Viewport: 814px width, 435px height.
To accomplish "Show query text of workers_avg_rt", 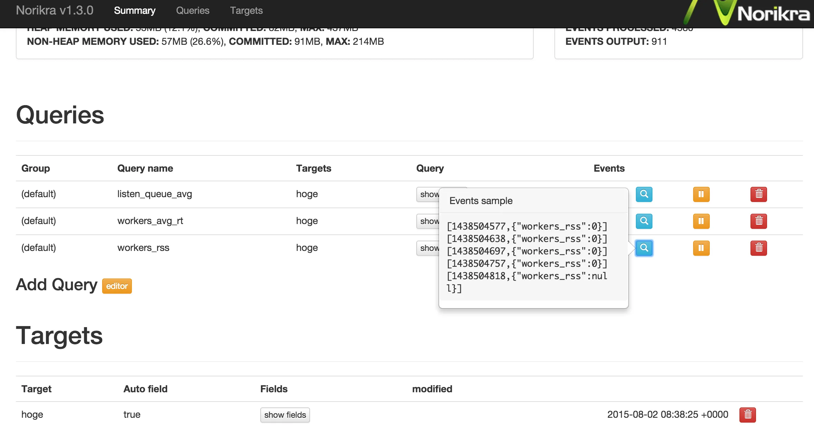I will point(428,221).
